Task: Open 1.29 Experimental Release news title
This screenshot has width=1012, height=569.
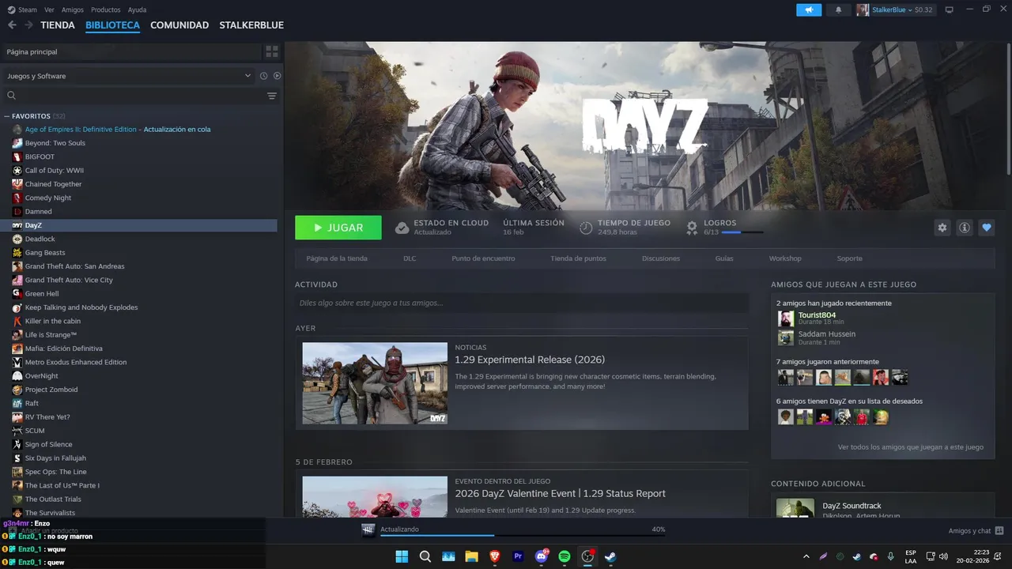Action: [x=530, y=360]
